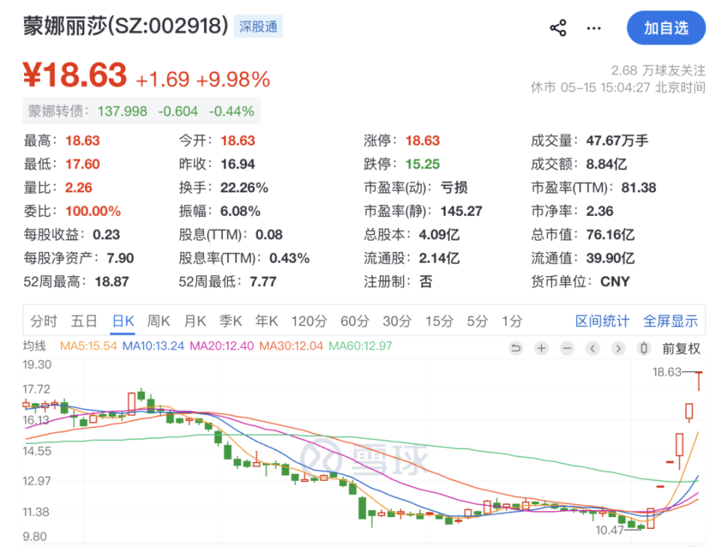Click the 跌停 value 15.25
Image resolution: width=722 pixels, height=547 pixels.
[x=423, y=164]
